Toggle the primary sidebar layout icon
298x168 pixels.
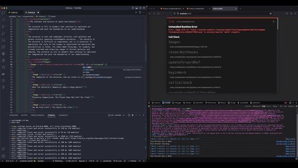coord(133,8)
